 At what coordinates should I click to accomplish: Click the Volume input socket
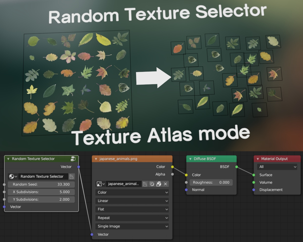pos(254,182)
